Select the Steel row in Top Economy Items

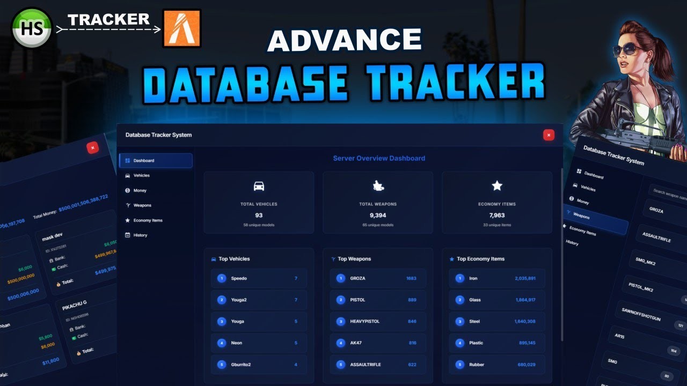(x=497, y=321)
